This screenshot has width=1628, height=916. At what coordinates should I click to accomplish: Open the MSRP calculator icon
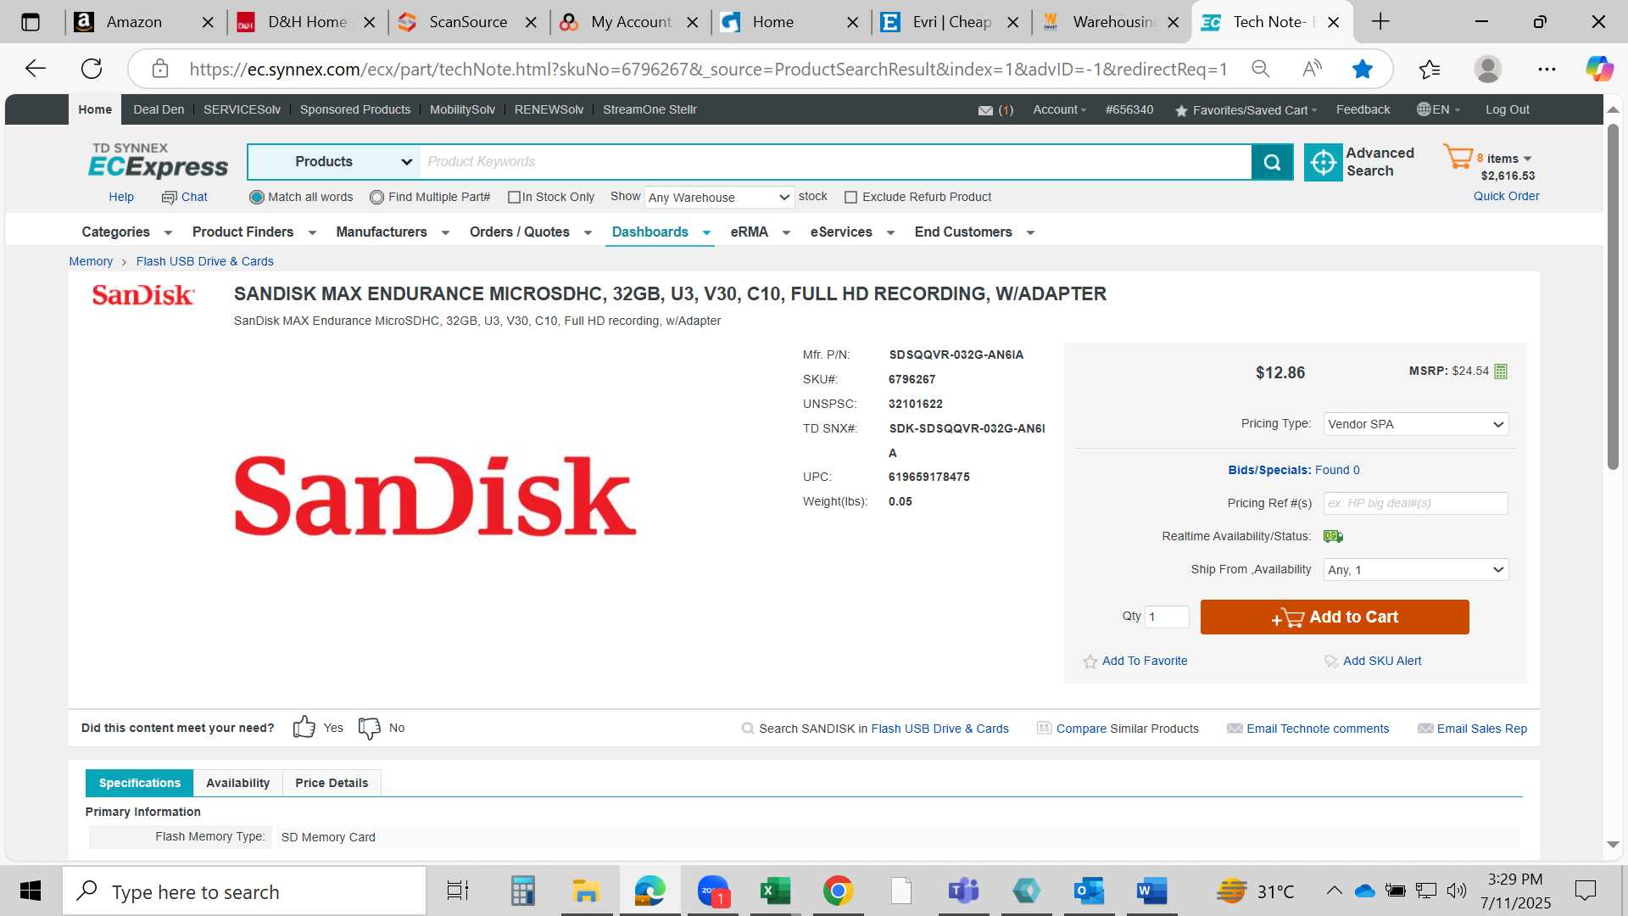1501,371
